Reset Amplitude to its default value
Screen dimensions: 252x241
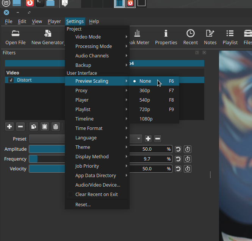(178, 149)
